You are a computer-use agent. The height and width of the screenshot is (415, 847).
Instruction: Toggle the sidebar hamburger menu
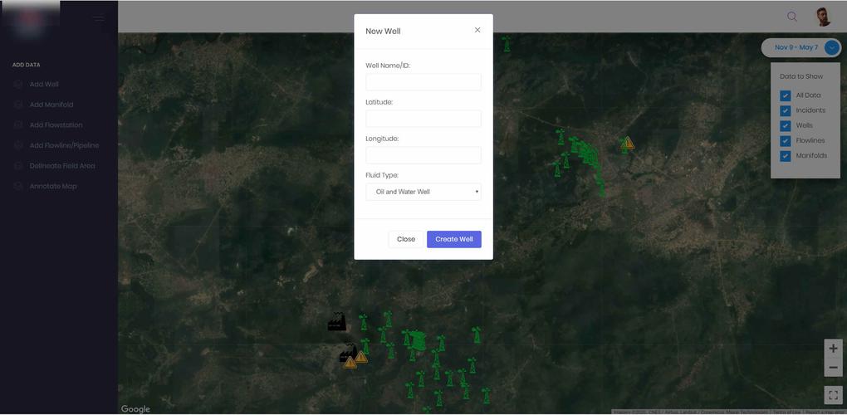[99, 19]
